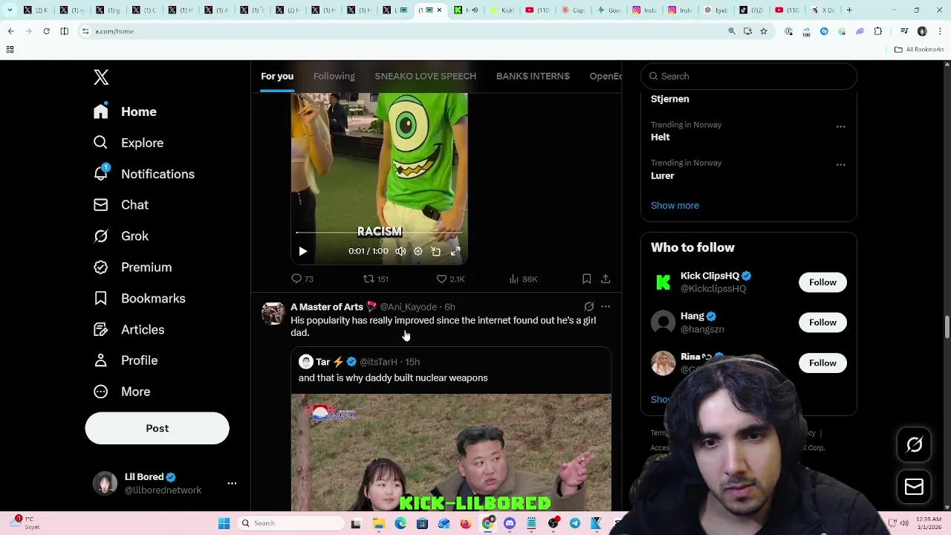Open Telegram from the taskbar
951x535 pixels.
click(x=574, y=523)
